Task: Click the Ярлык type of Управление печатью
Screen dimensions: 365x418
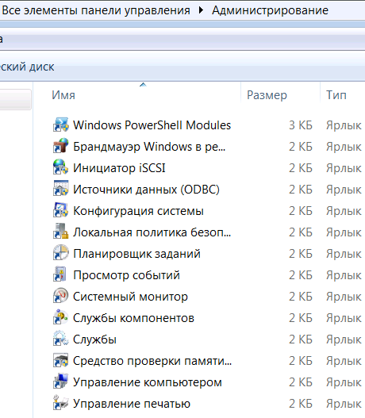Action: coord(344,404)
